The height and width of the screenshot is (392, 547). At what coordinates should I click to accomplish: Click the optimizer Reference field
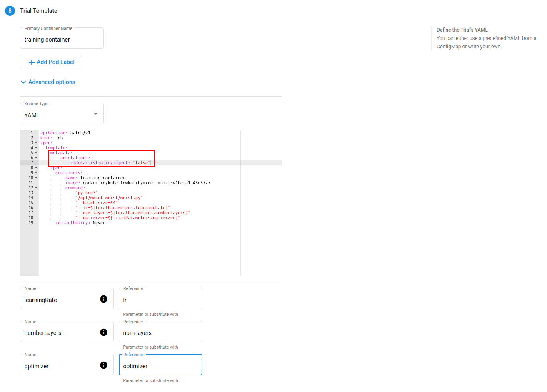(x=160, y=365)
